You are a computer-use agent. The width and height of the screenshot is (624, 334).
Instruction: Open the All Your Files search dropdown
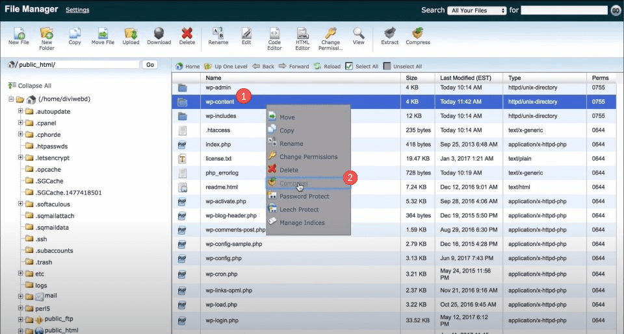[x=478, y=10]
